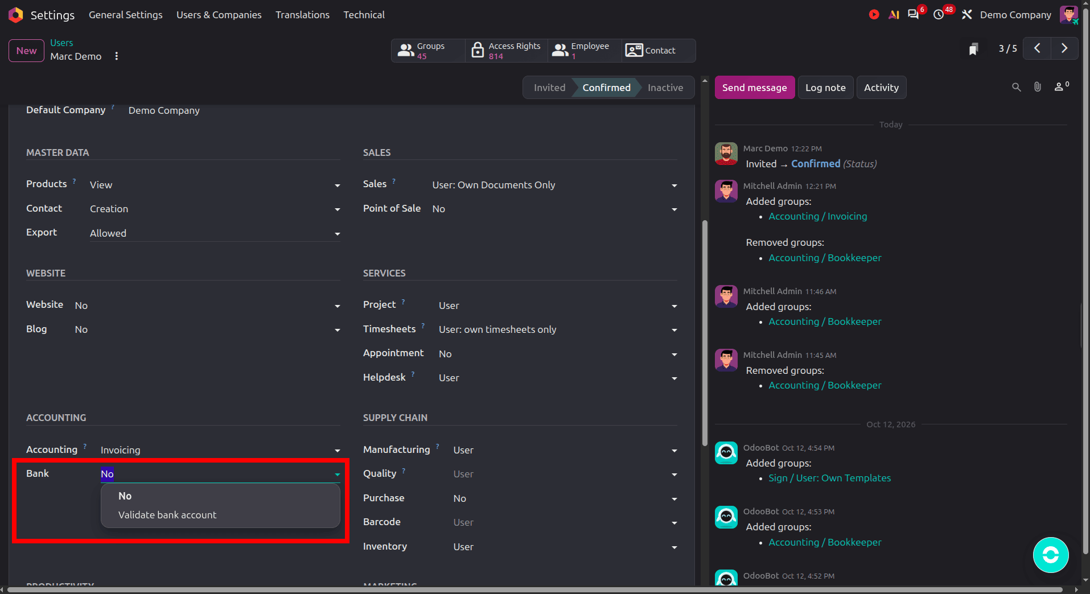
Task: Open the Contact stat button
Action: click(x=659, y=51)
